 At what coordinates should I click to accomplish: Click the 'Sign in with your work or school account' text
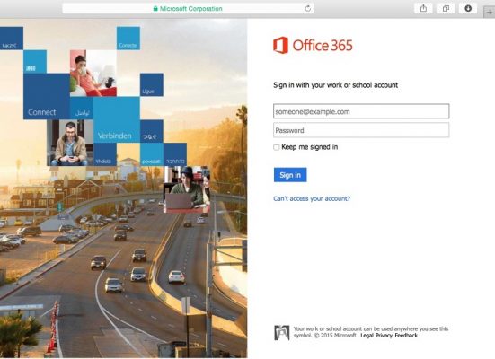coord(335,85)
